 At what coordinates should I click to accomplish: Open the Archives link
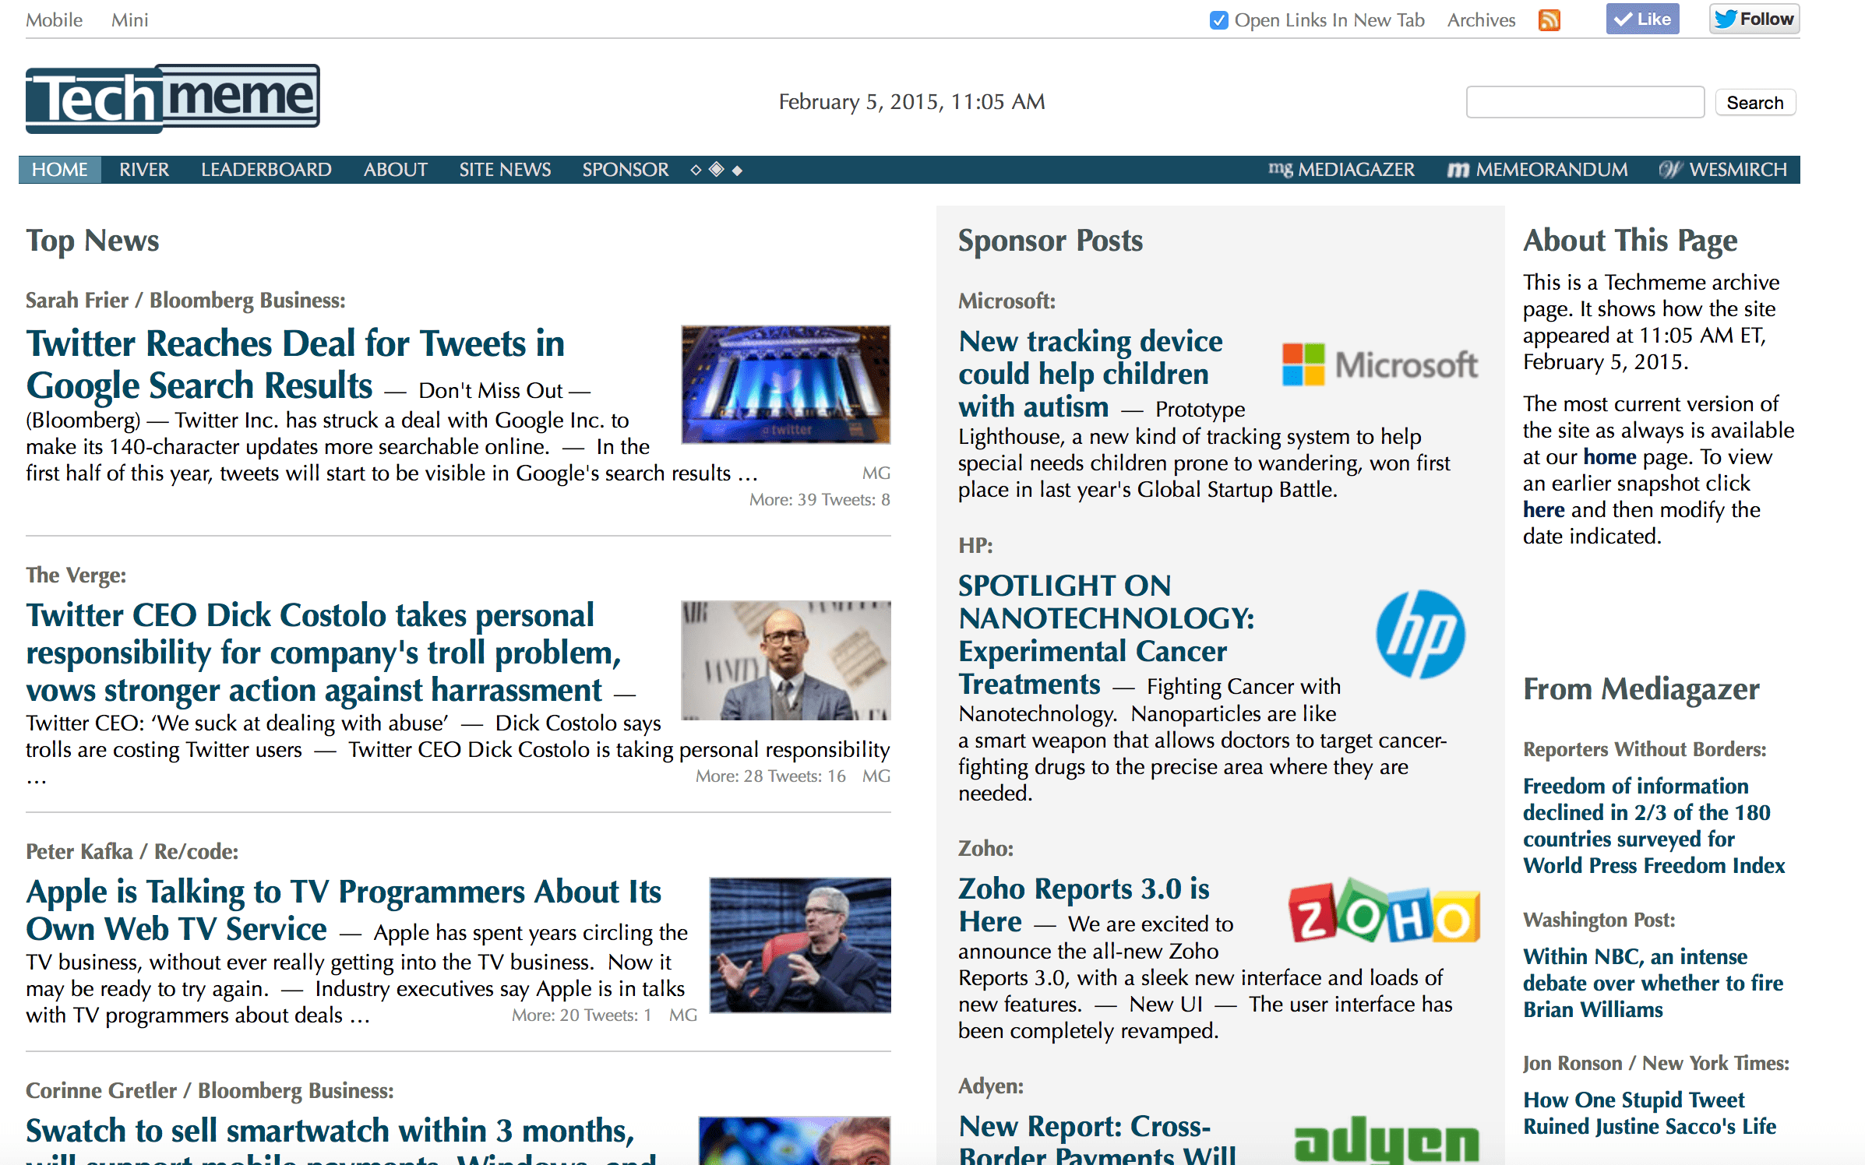click(1481, 20)
